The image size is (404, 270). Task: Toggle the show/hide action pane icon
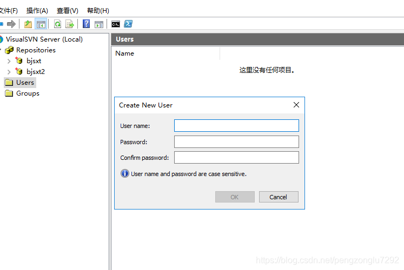click(x=98, y=24)
